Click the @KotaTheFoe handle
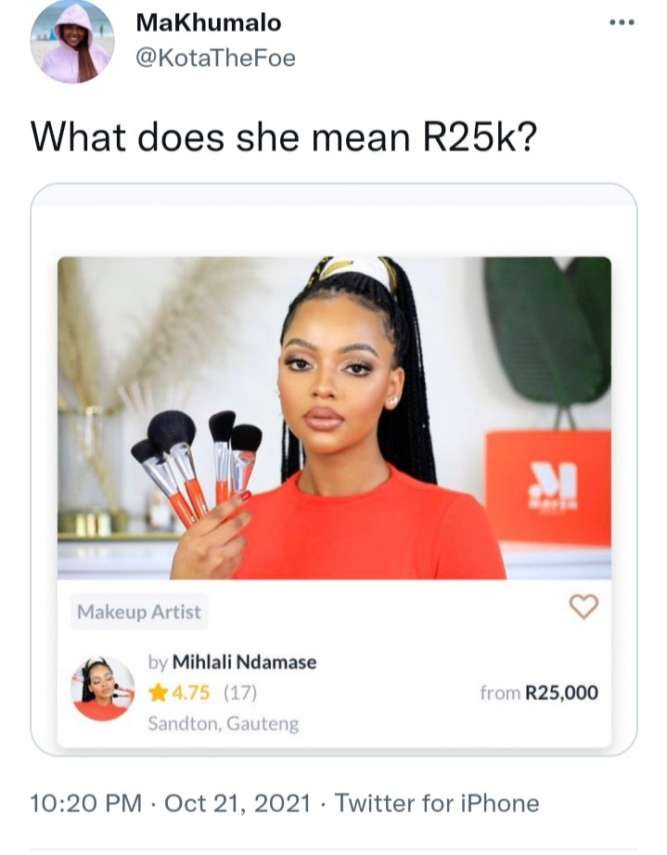667x855 pixels. point(215,58)
